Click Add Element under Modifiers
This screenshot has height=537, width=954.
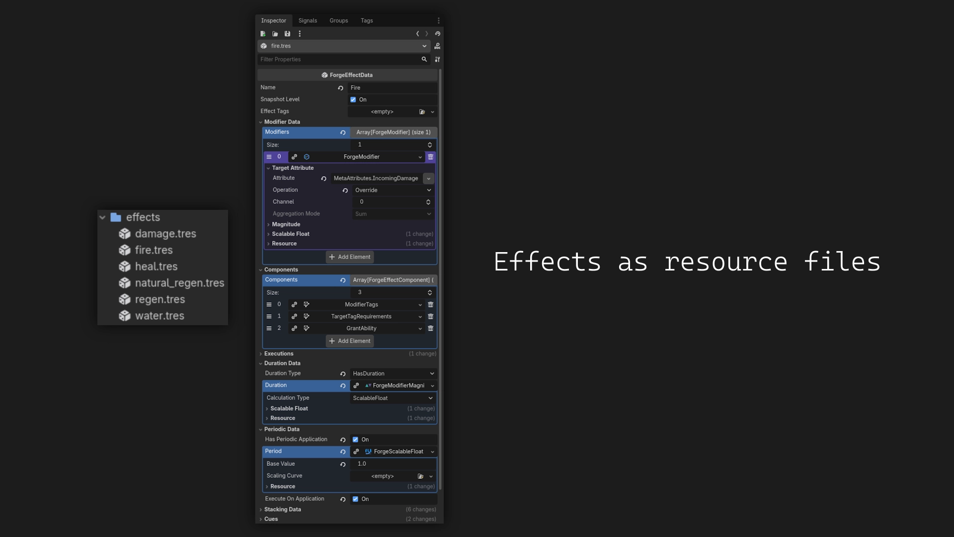[x=350, y=257]
